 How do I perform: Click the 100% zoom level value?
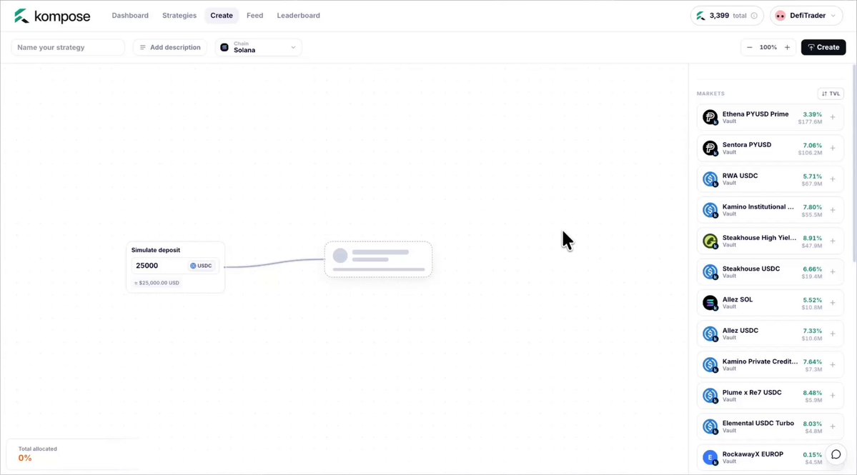click(x=768, y=47)
